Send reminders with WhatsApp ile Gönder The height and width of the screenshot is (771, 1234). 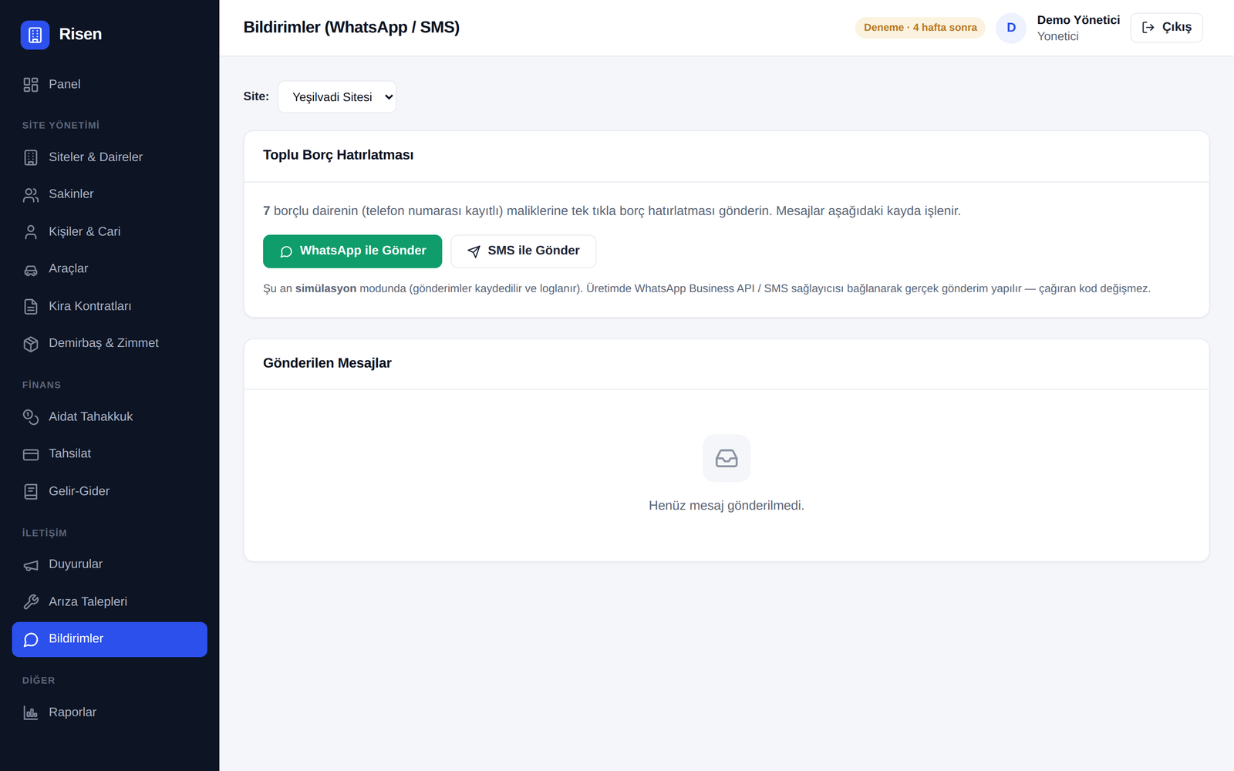click(x=352, y=251)
